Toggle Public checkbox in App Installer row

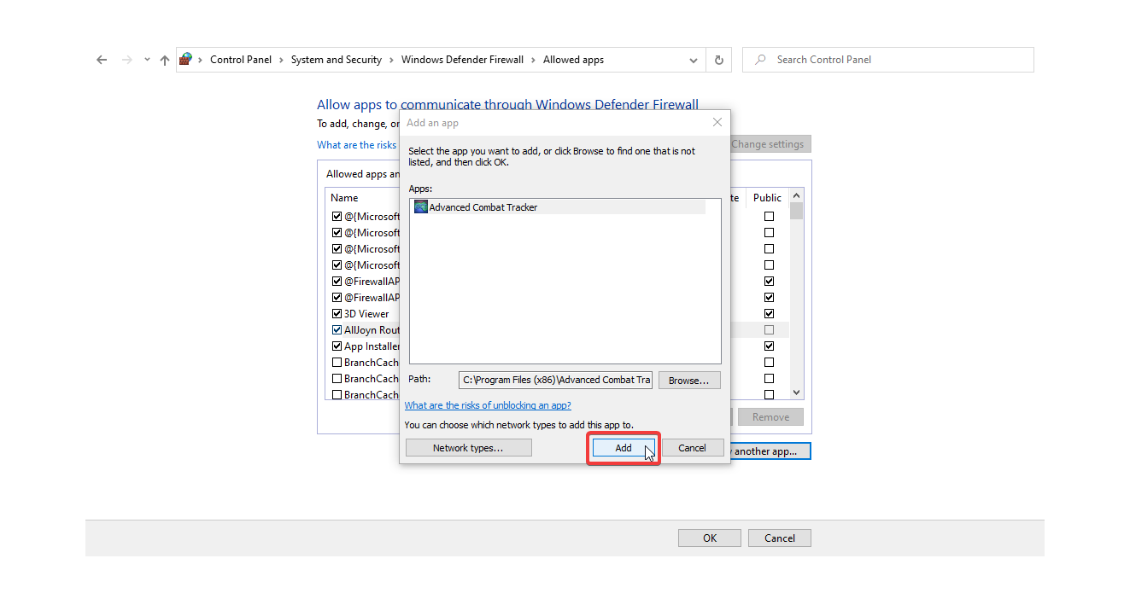(x=770, y=346)
